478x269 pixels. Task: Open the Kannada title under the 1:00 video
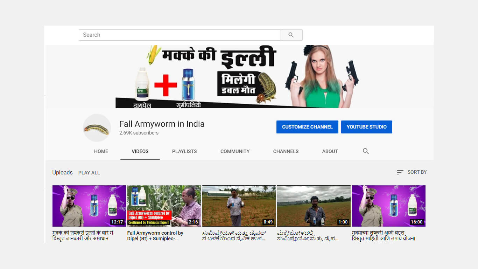coord(308,236)
